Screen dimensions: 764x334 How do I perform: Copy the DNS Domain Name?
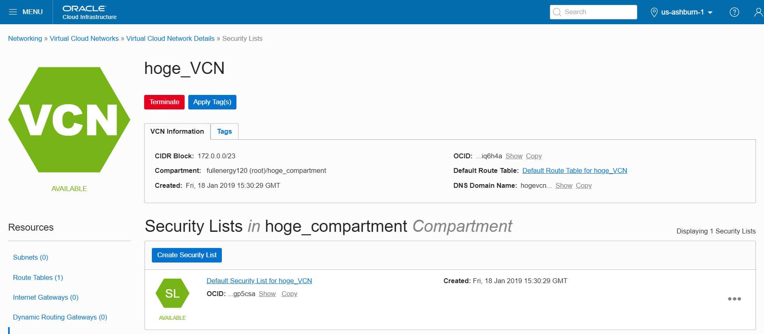pos(583,185)
